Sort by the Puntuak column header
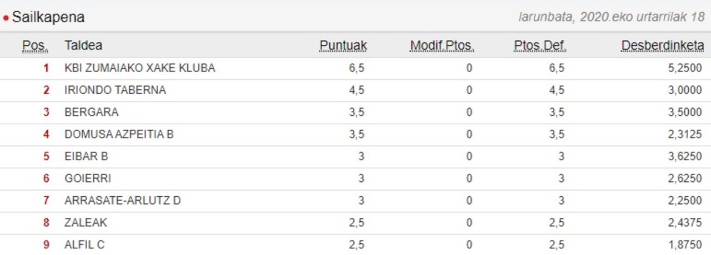The width and height of the screenshot is (711, 255). coord(343,45)
